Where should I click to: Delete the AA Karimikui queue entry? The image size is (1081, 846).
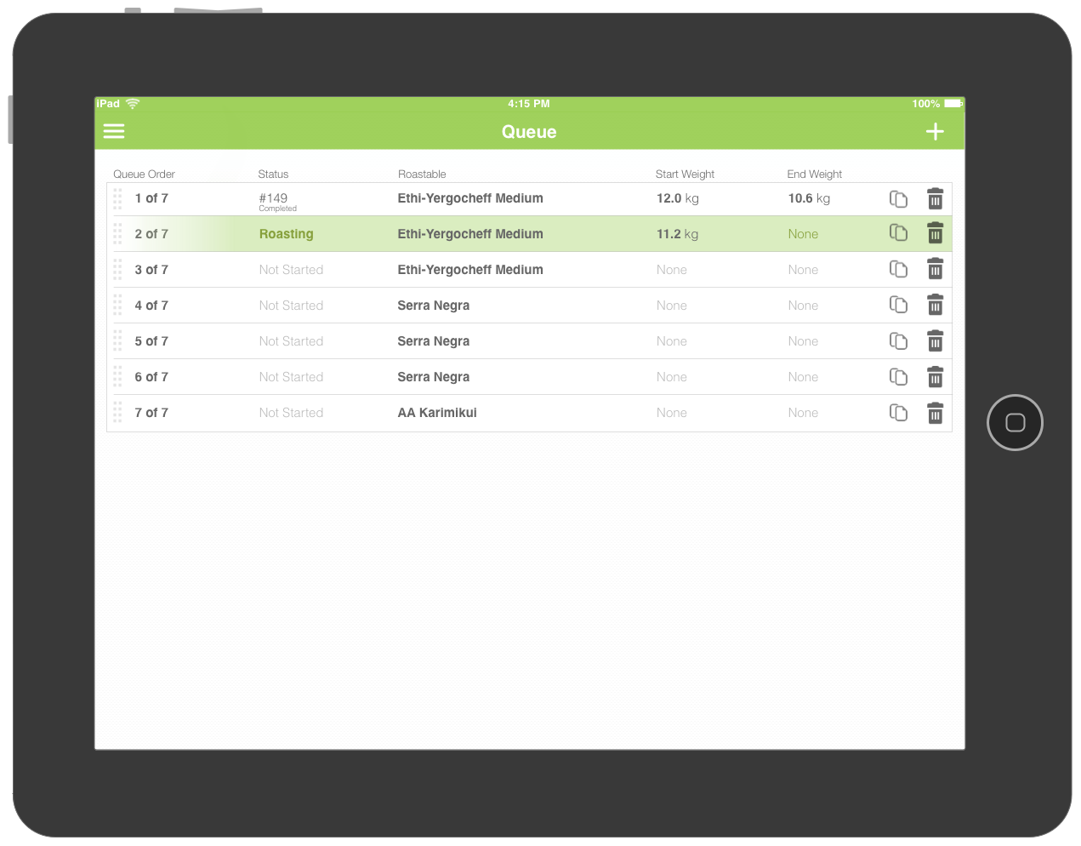tap(935, 413)
